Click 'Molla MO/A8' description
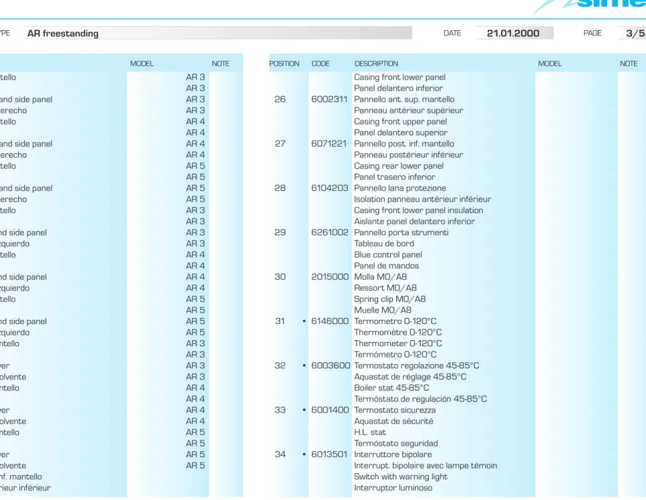The image size is (646, 500). tap(380, 277)
